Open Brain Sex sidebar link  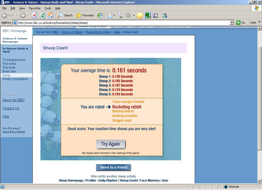click(x=9, y=71)
